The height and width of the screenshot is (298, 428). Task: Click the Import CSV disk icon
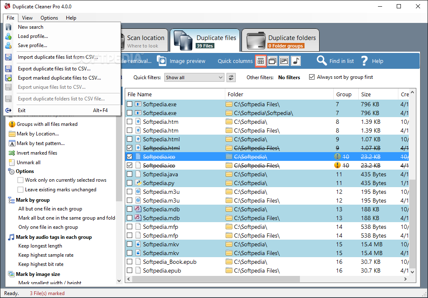(x=8, y=57)
